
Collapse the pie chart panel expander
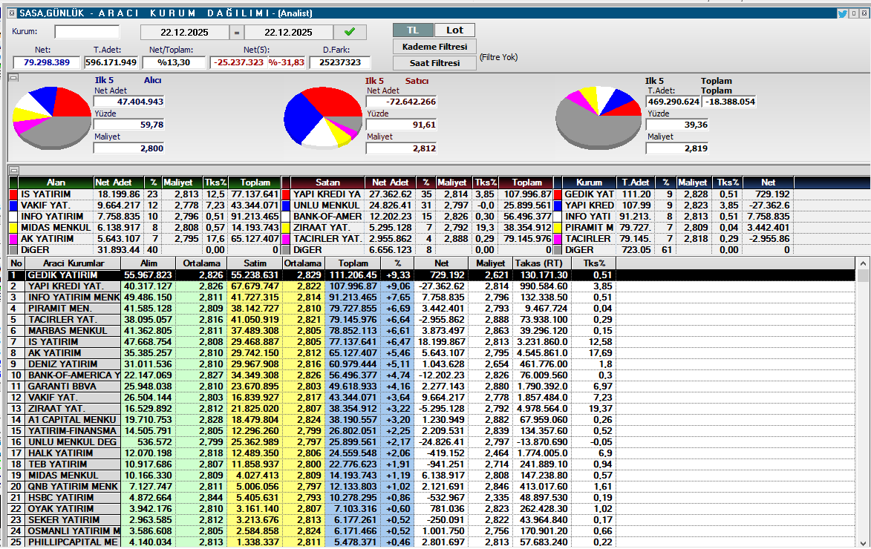(x=14, y=79)
